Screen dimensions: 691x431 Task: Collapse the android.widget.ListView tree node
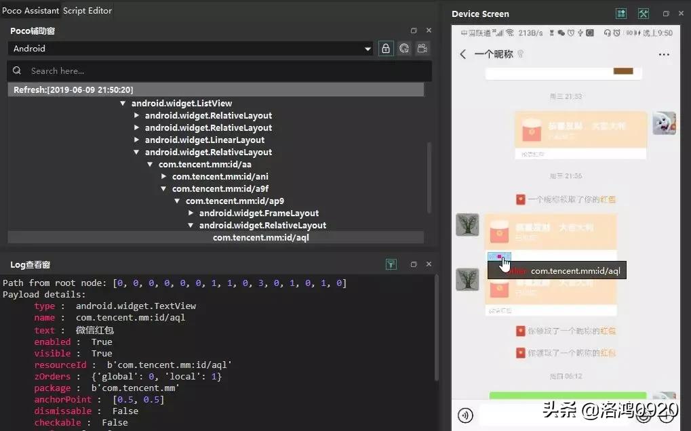pos(123,103)
